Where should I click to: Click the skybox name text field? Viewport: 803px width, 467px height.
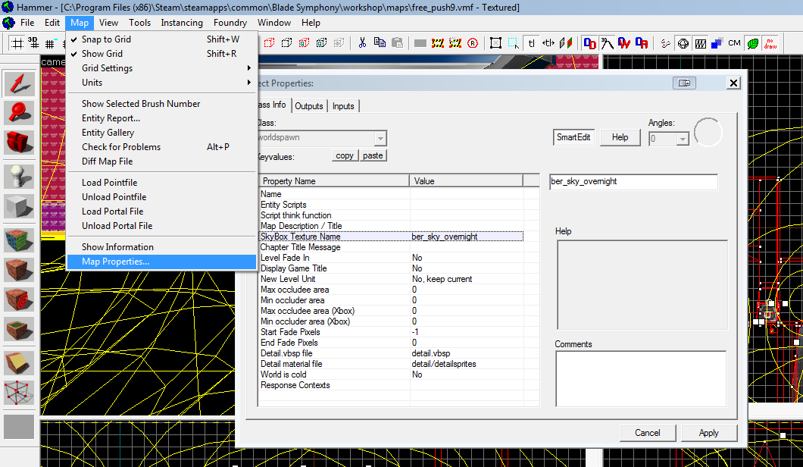coord(633,182)
